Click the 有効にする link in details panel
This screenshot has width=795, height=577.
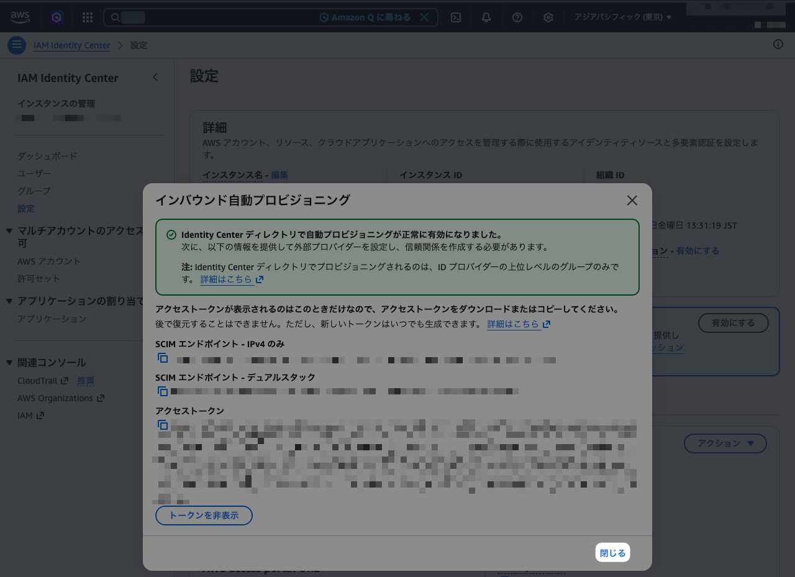698,251
